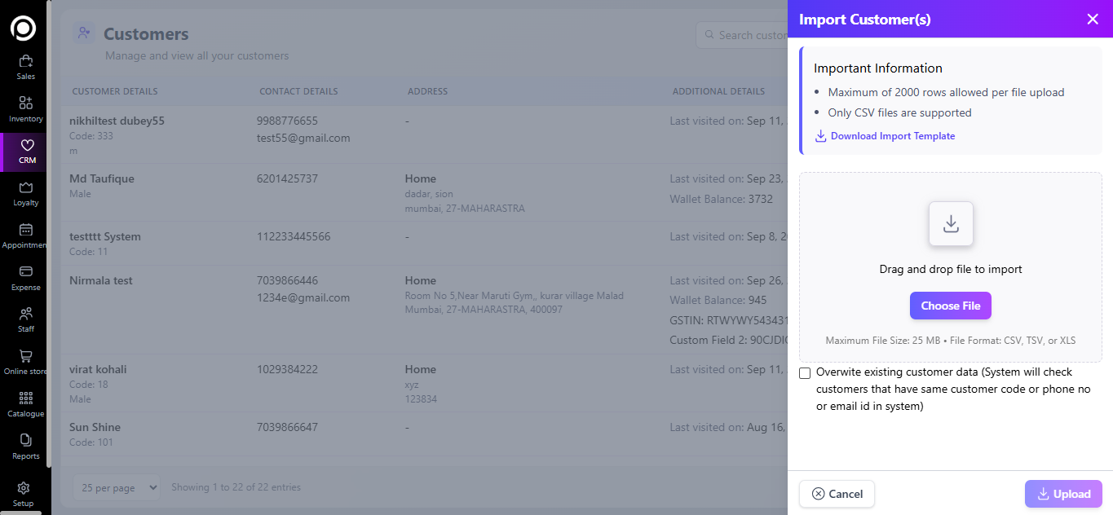Select the CRM heart icon

[x=26, y=146]
